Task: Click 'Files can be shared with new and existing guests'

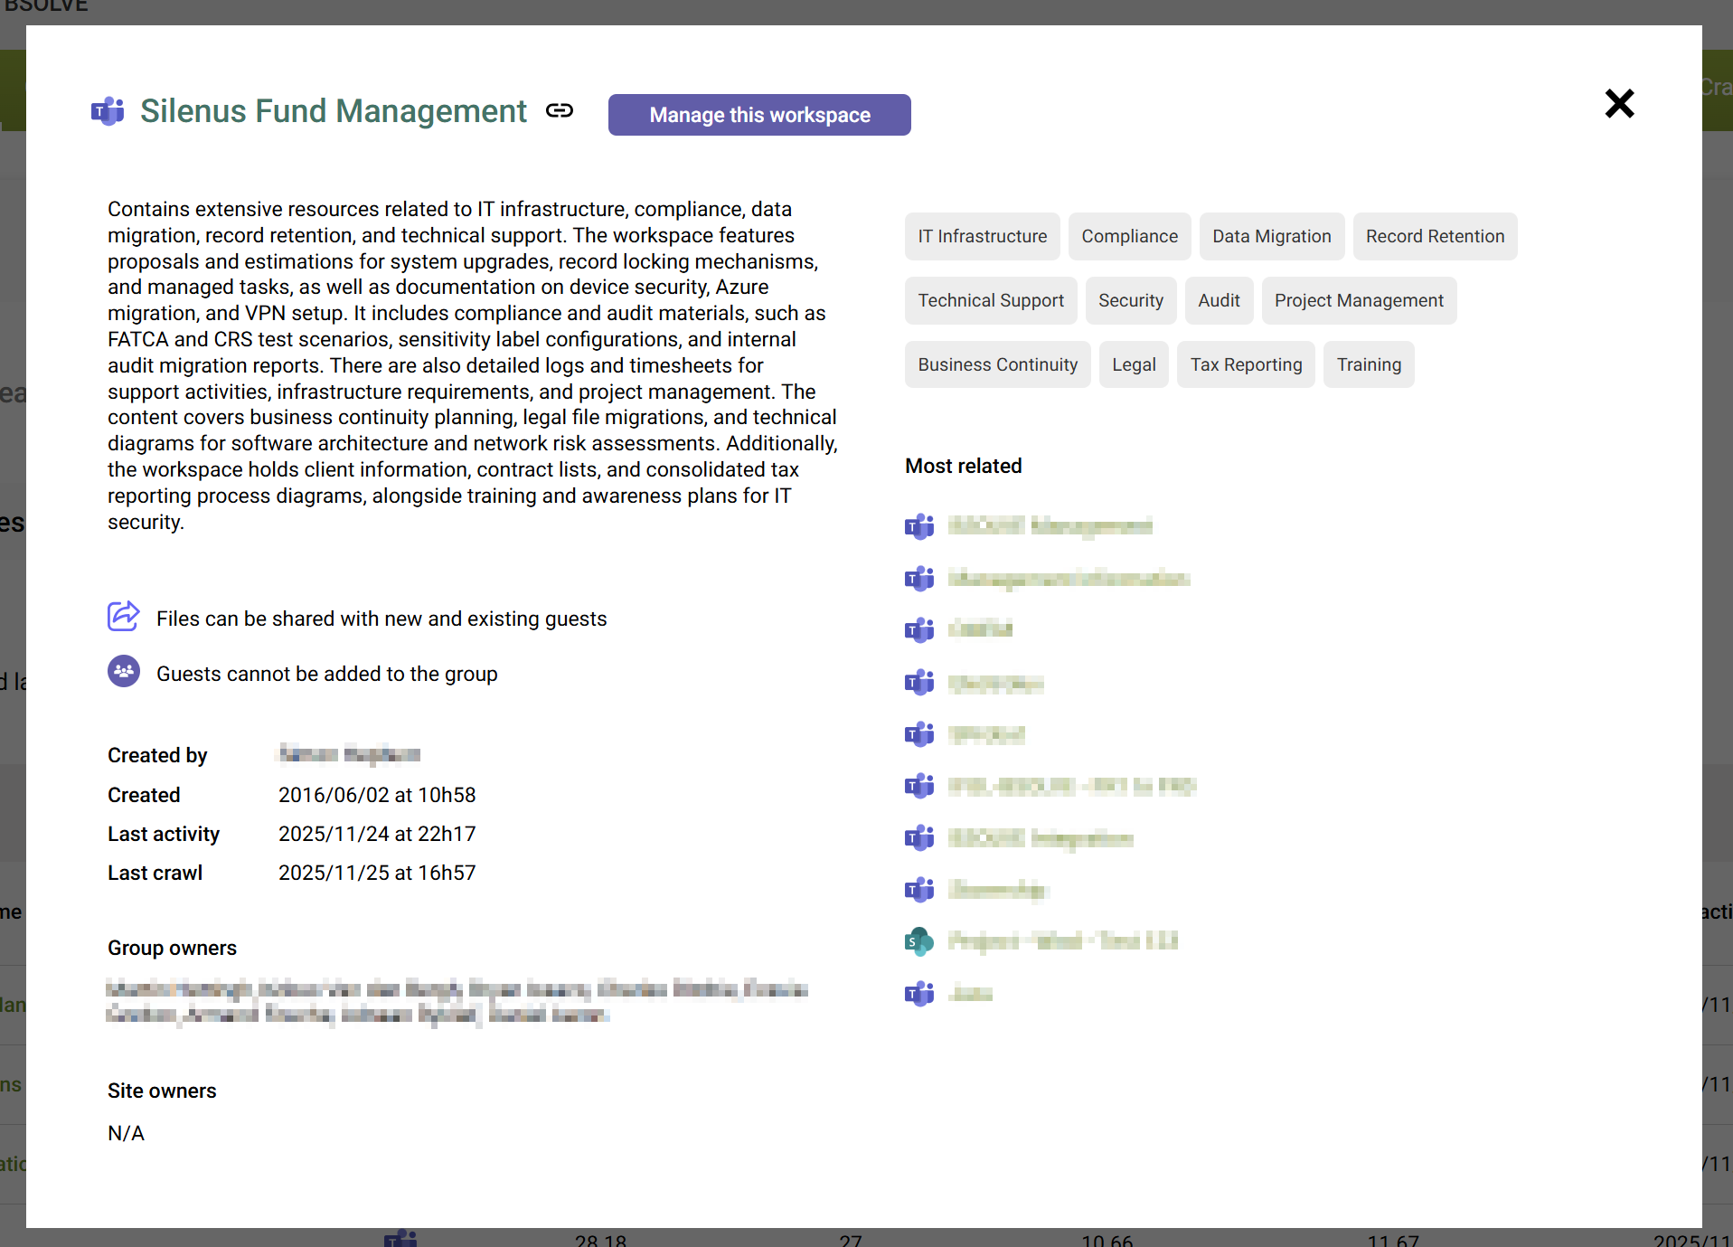Action: click(381, 619)
